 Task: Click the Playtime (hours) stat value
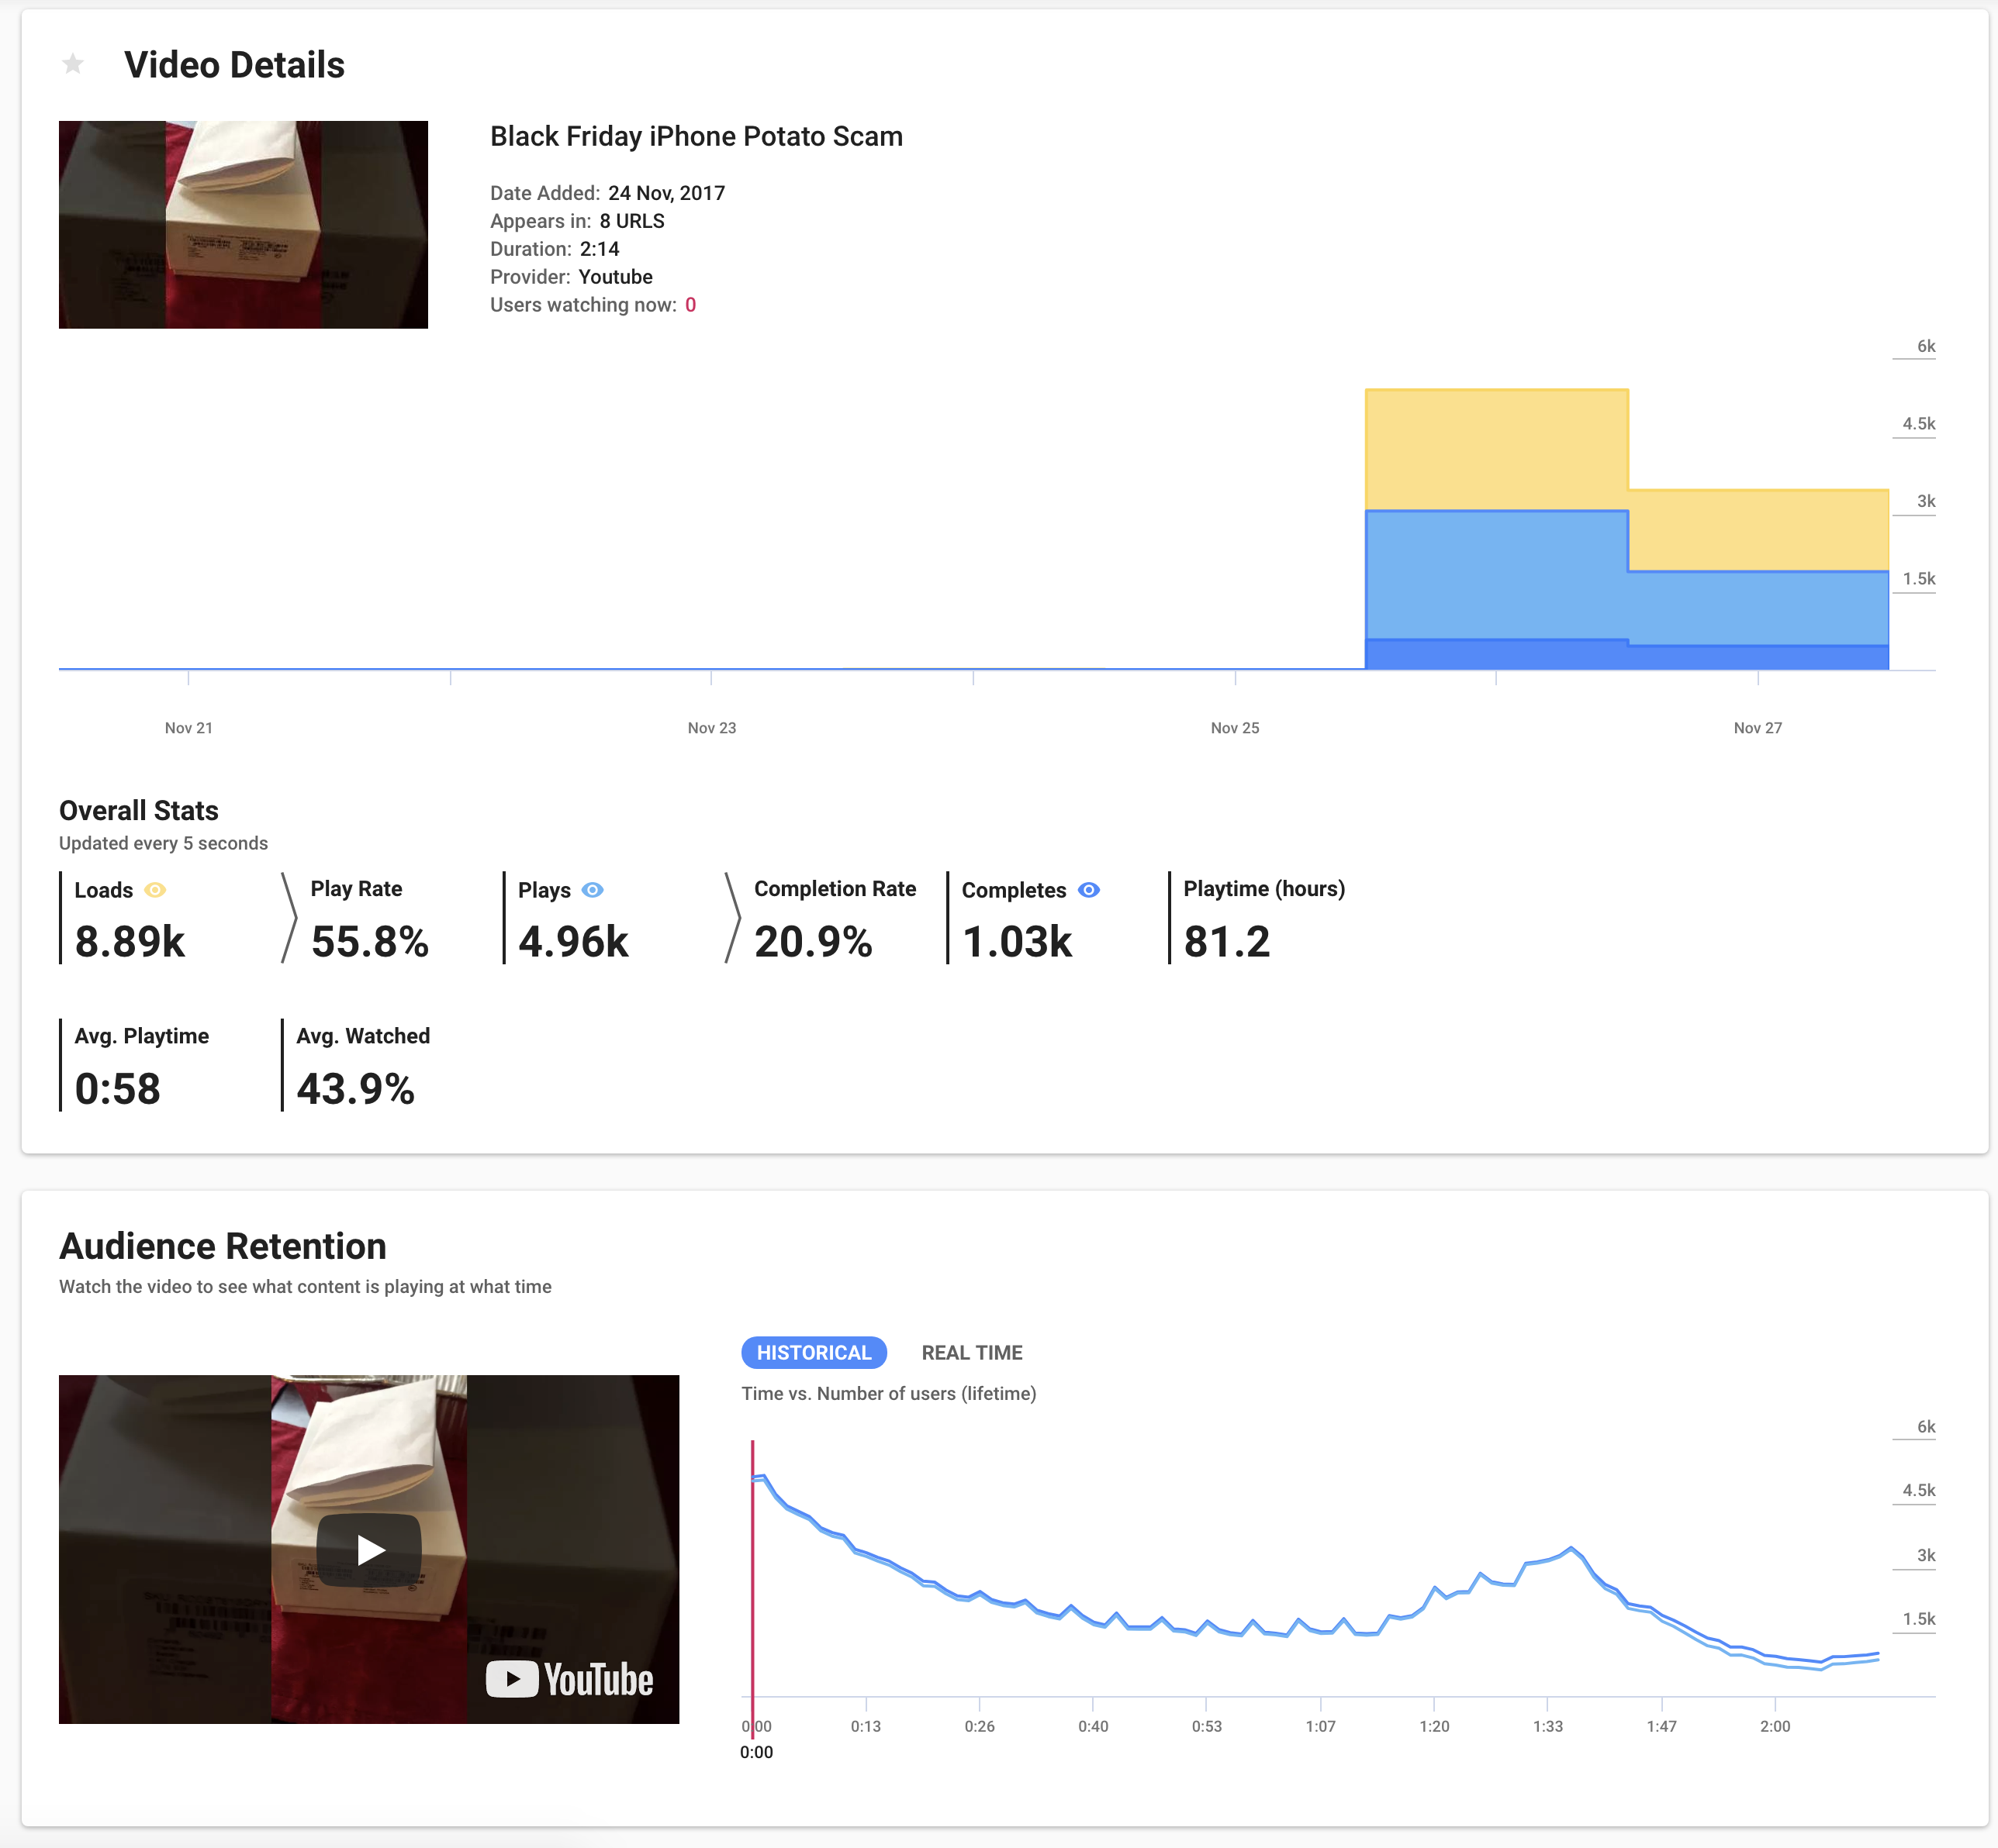[x=1226, y=941]
